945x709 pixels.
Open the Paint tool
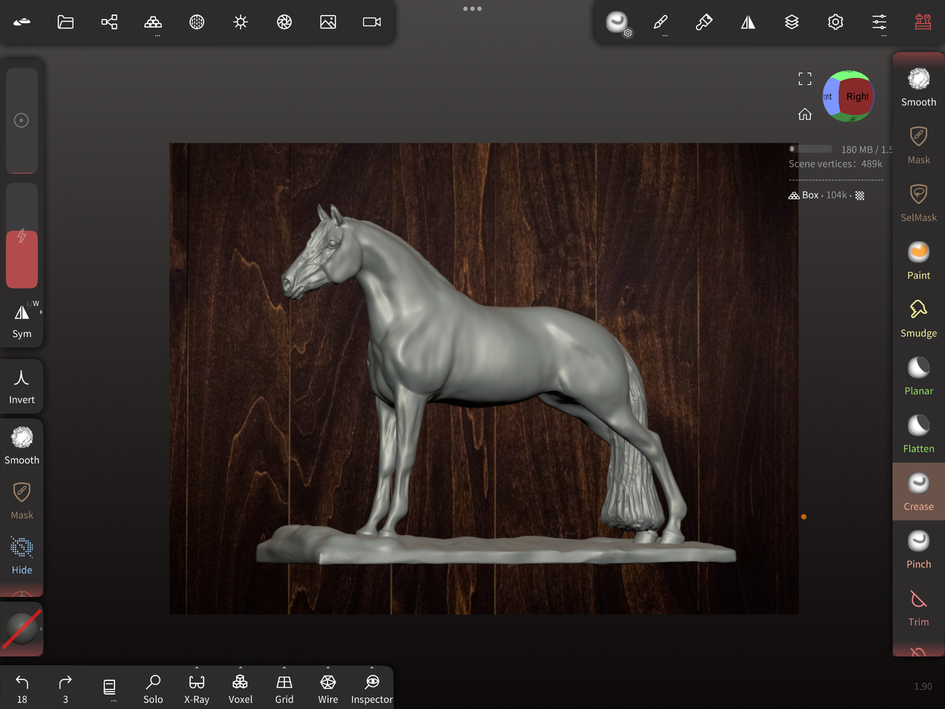point(918,260)
